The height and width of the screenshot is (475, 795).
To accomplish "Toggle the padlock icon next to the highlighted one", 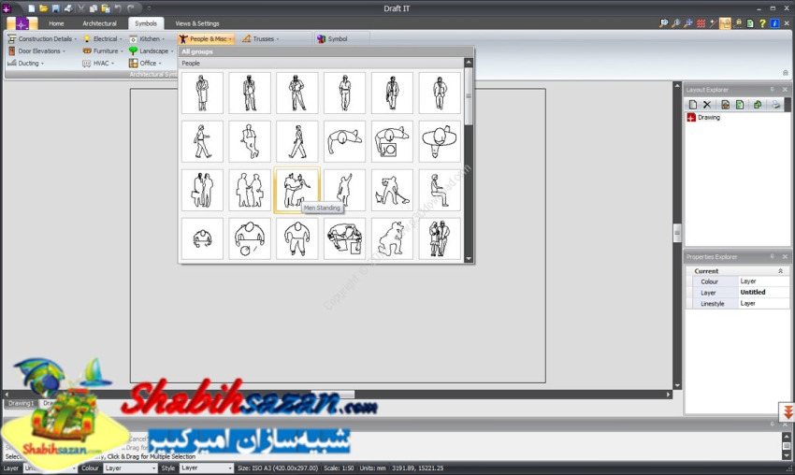I will (x=738, y=23).
